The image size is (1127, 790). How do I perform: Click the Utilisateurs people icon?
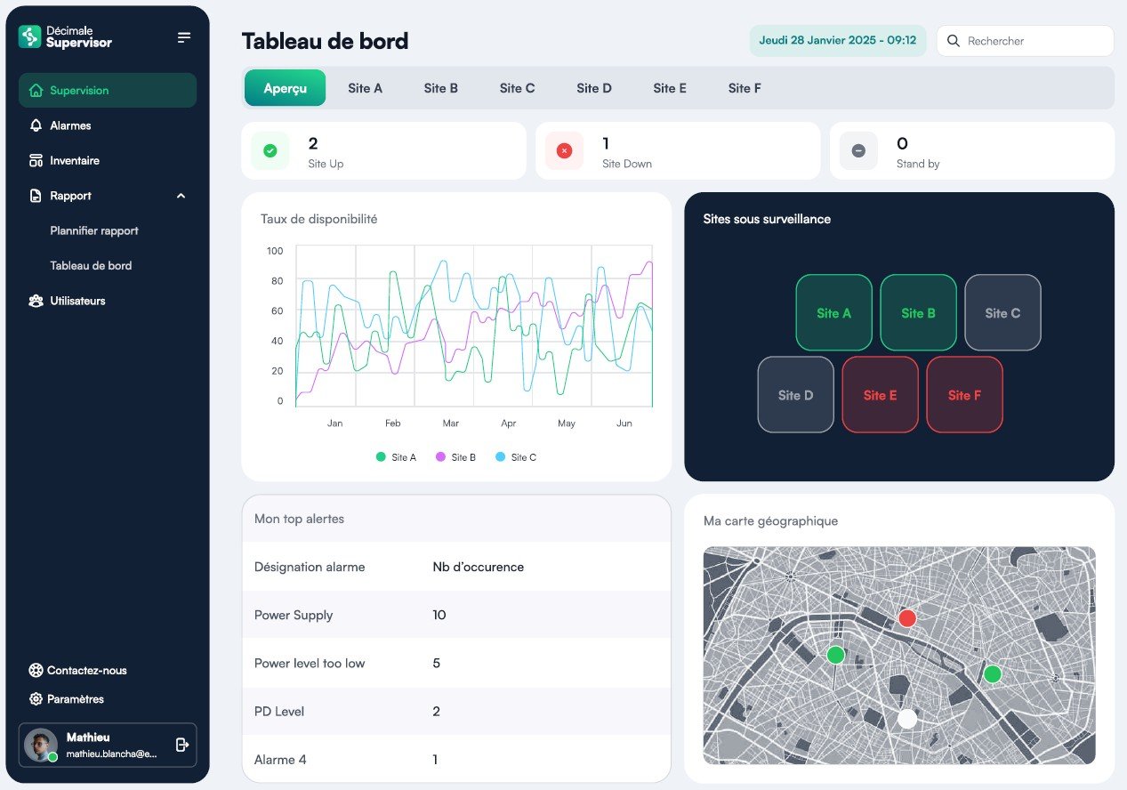tap(36, 301)
